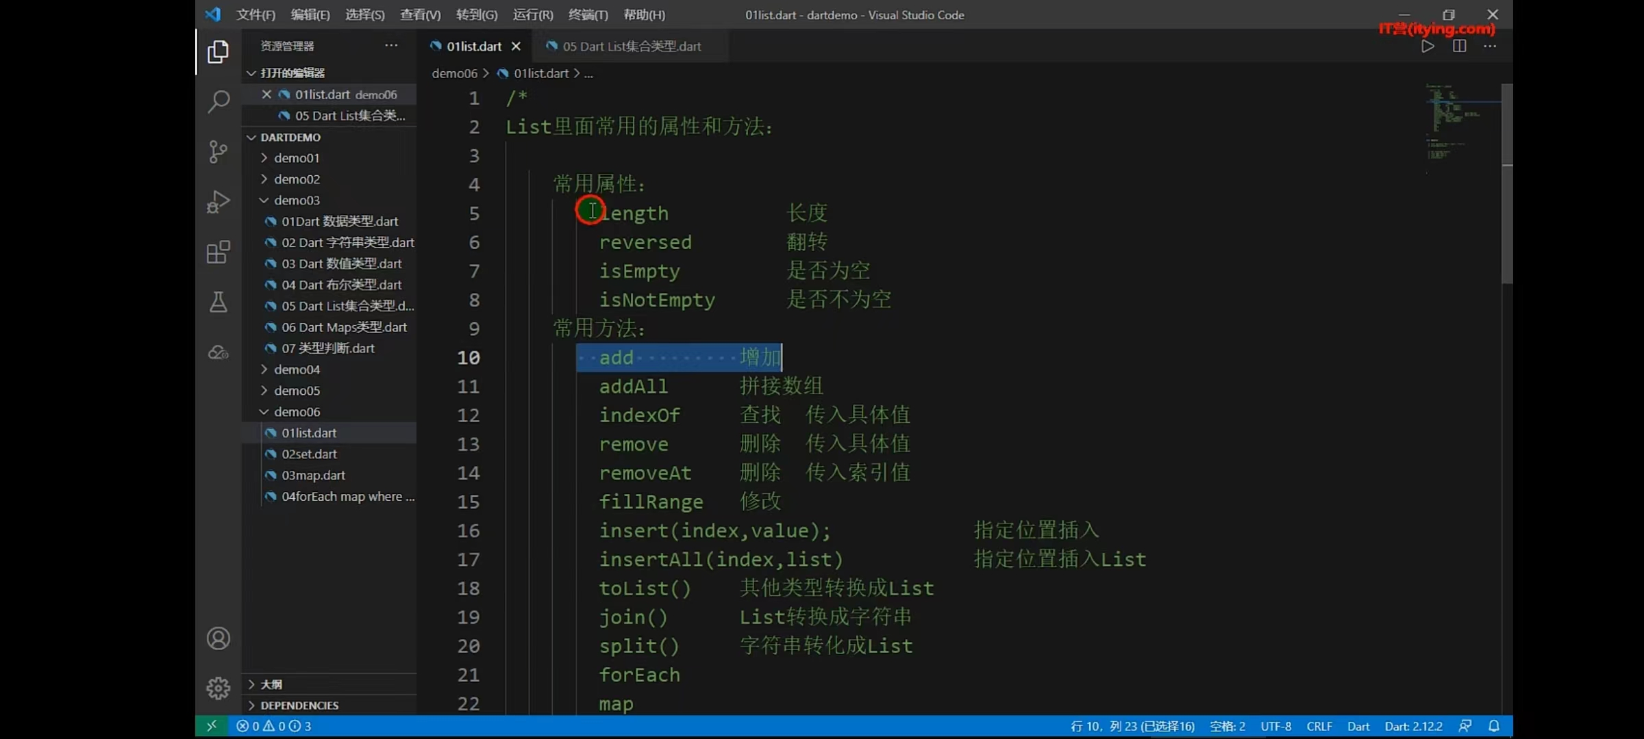Split the editor to the right
This screenshot has height=739, width=1644.
tap(1459, 47)
